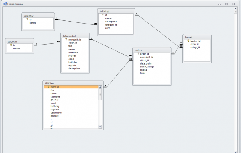241x153 pixels.
Task: Restore the schema window using the middle title button
Action: (226, 4)
